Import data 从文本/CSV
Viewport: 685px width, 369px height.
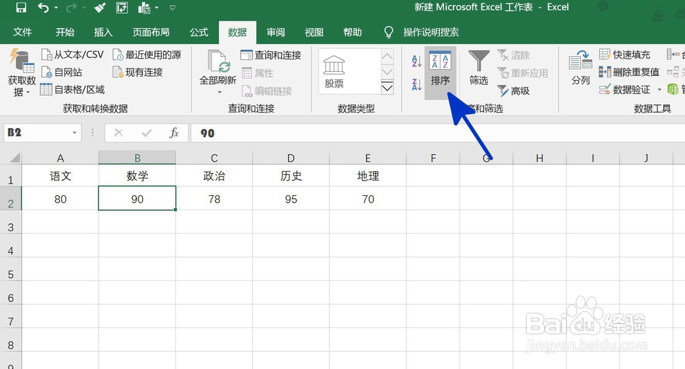click(72, 55)
